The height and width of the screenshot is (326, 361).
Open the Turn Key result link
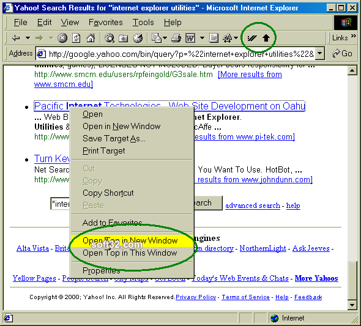pyautogui.click(x=52, y=159)
